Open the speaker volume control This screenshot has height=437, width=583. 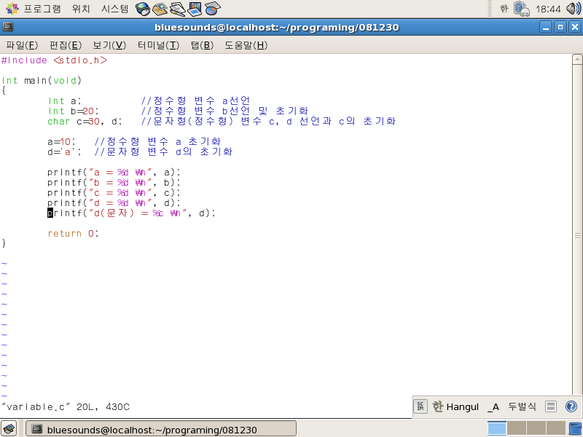coord(573,9)
